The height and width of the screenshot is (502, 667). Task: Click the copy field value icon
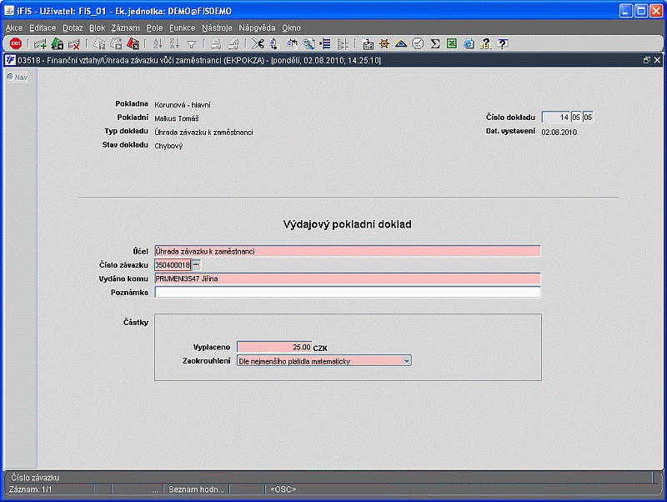pos(275,43)
